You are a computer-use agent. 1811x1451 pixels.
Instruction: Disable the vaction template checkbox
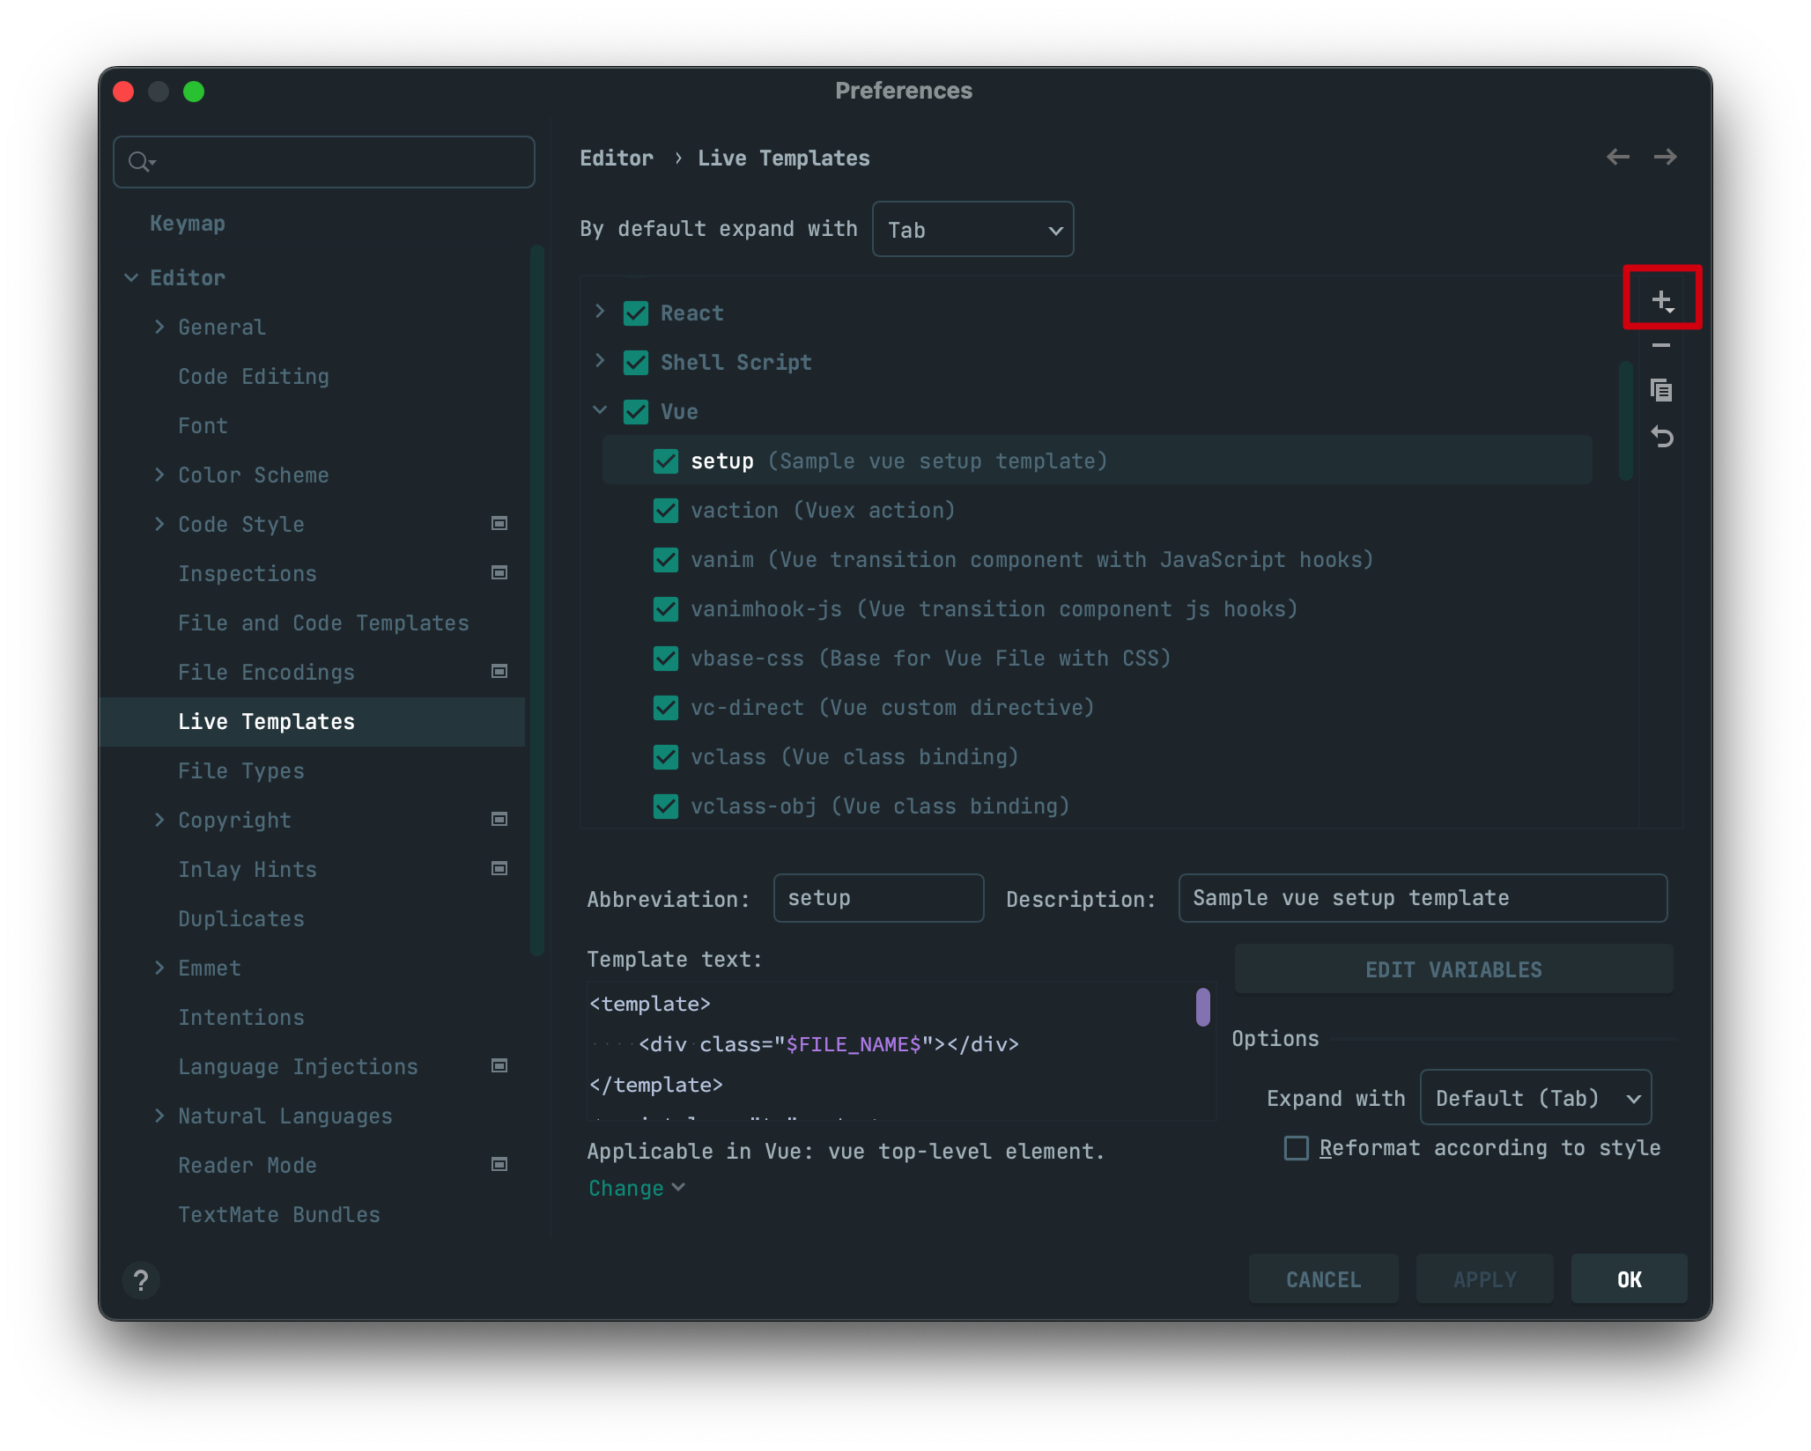[666, 511]
